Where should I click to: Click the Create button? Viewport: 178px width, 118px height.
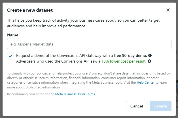pos(160,106)
